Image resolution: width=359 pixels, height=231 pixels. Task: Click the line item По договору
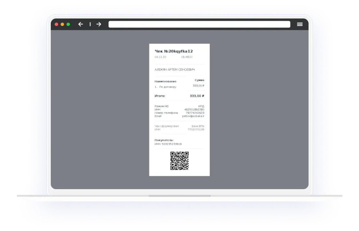pos(167,87)
